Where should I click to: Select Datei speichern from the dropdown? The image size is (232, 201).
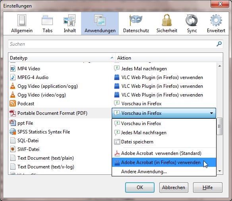pos(164,142)
